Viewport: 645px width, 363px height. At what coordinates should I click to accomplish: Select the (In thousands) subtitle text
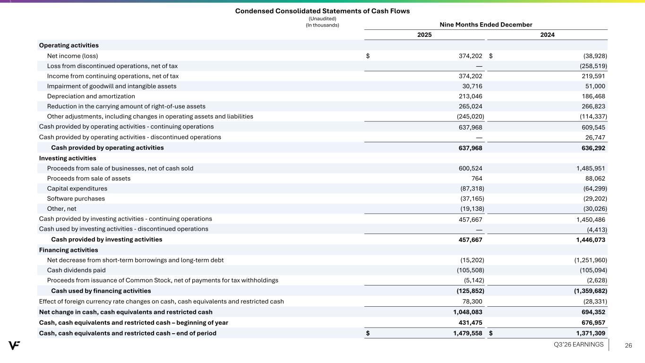point(323,25)
